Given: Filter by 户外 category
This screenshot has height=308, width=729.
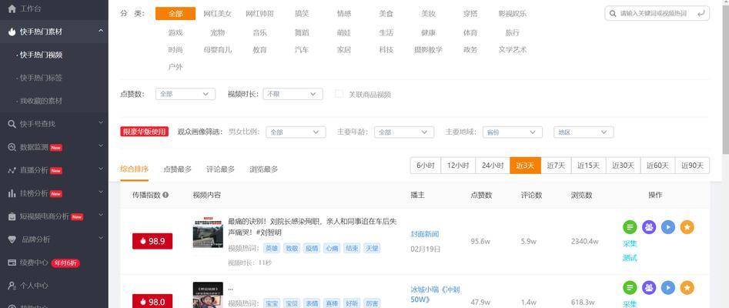Looking at the screenshot, I should click(176, 67).
